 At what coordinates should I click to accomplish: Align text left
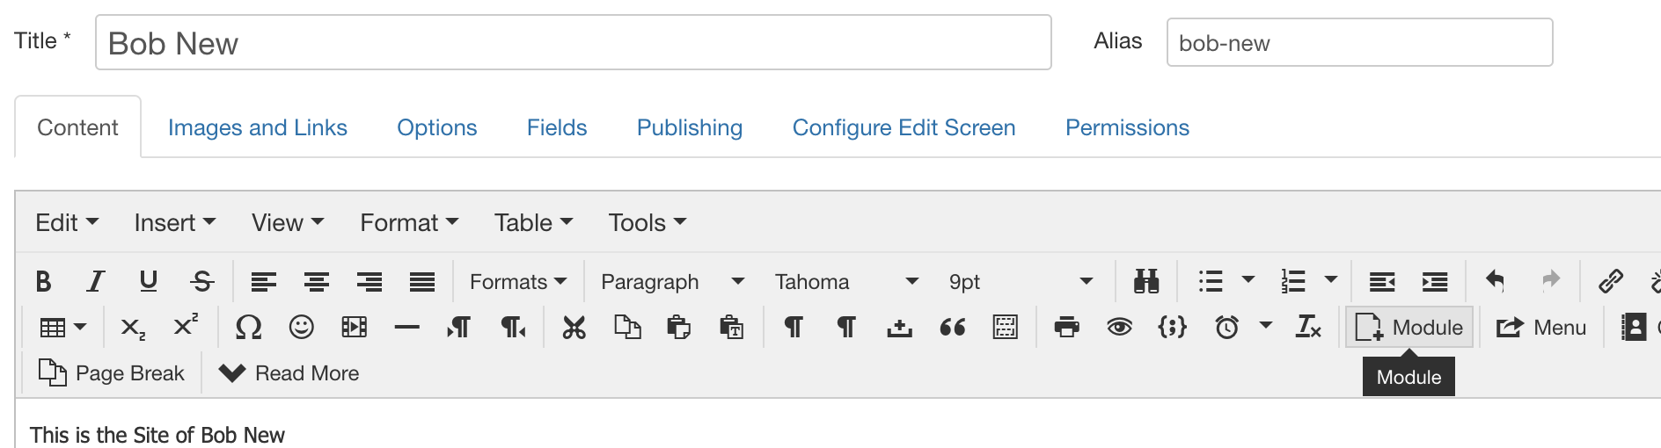(x=264, y=281)
